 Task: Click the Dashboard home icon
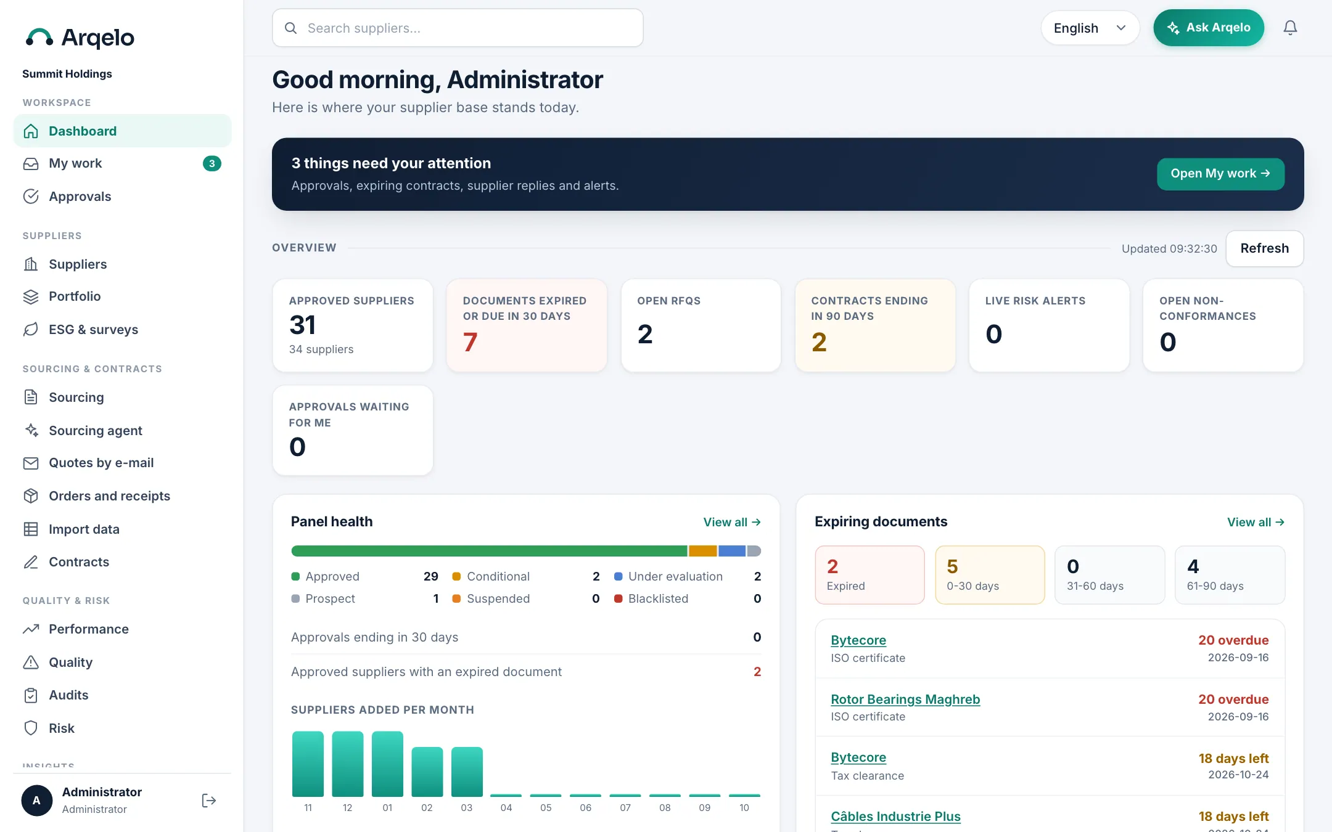pos(31,131)
